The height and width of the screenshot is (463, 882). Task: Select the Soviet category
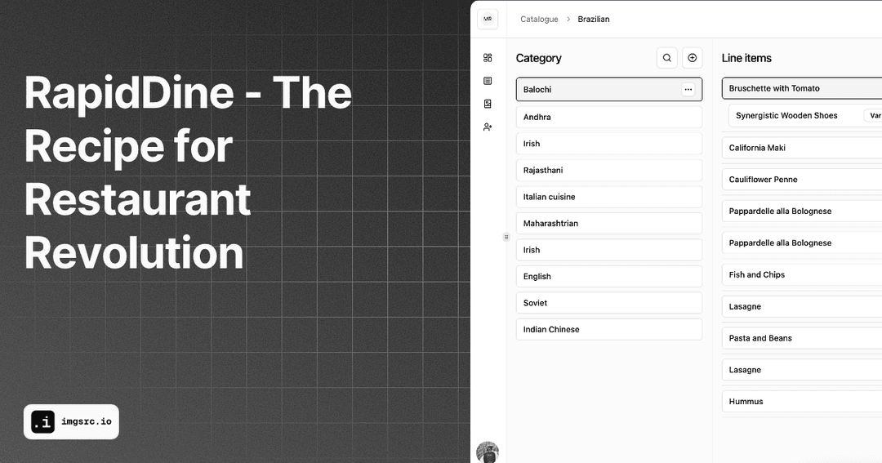608,303
